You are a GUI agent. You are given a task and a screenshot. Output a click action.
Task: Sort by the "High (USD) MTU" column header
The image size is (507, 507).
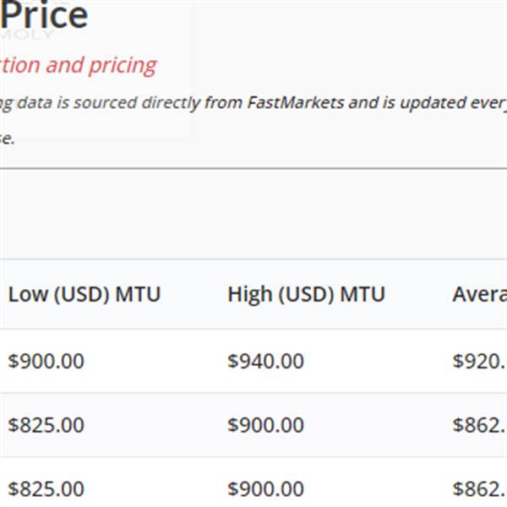[306, 294]
